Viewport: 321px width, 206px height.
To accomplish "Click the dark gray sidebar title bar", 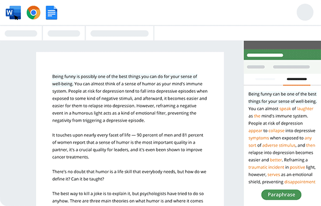I will click(x=283, y=45).
